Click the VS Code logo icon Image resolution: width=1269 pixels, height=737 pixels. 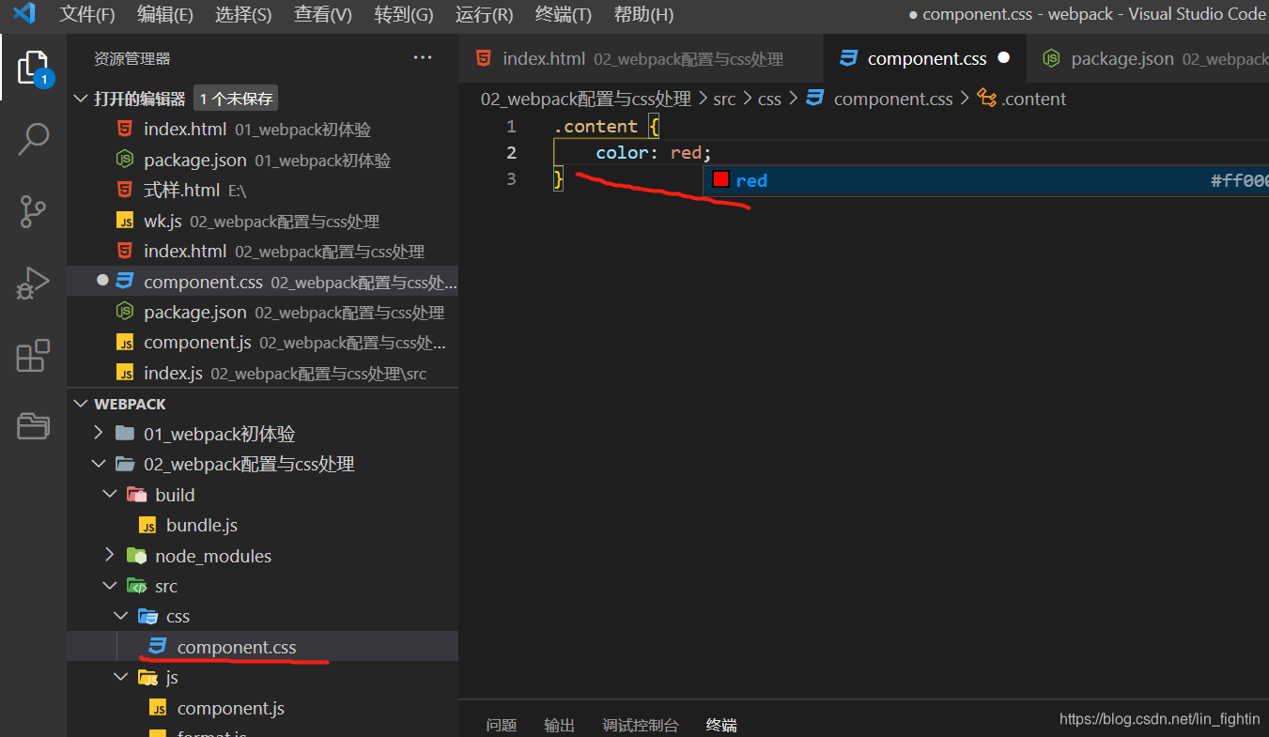pos(23,14)
